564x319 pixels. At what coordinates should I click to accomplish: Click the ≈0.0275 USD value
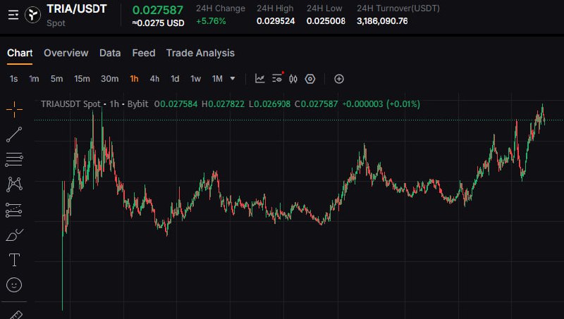tap(158, 23)
